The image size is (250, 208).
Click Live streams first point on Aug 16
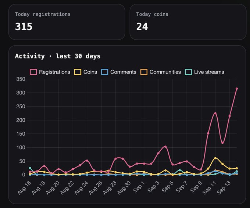pyautogui.click(x=30, y=168)
